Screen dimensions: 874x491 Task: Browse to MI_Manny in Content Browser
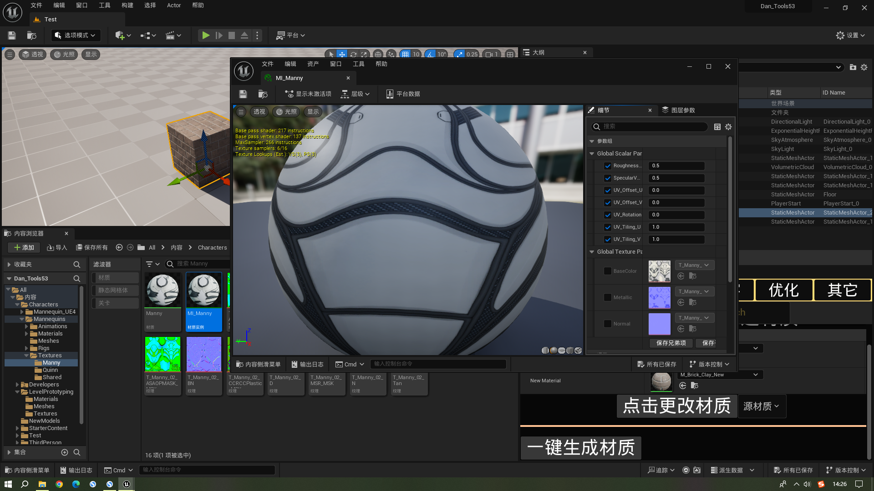click(263, 94)
